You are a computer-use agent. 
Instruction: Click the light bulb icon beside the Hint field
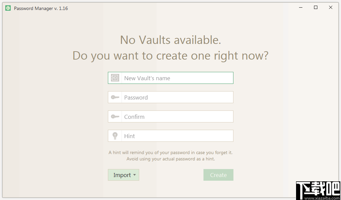coord(115,136)
